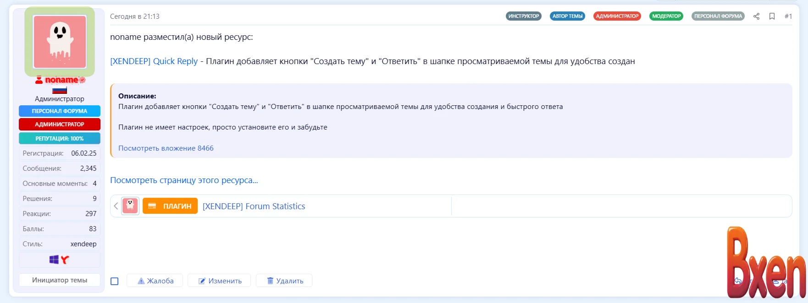Click the ghost avatar of noname
The image size is (808, 303).
point(60,42)
